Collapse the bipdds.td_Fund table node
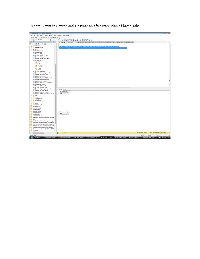The image size is (200, 259). coord(33,60)
